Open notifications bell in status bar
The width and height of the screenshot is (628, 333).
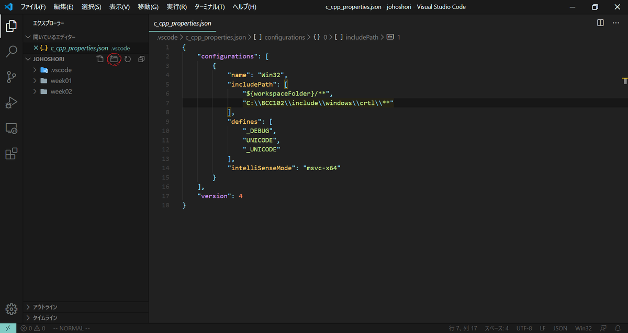click(618, 328)
